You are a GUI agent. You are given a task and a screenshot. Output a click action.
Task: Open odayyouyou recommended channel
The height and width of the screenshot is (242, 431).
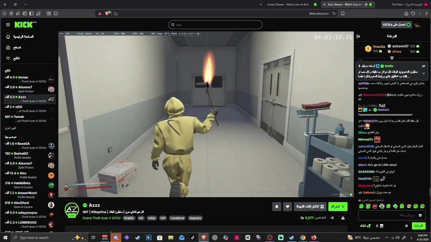coord(30,214)
